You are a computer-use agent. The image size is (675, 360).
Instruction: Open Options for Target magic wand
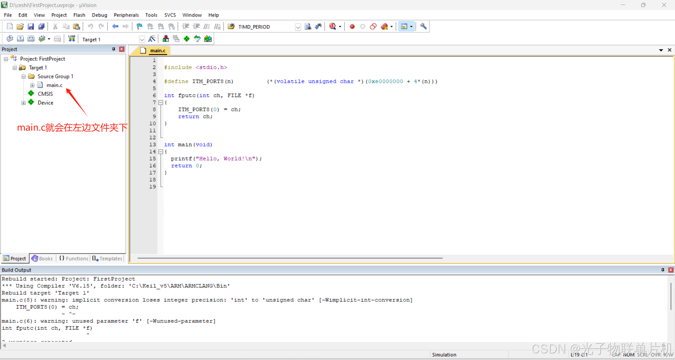coord(152,39)
